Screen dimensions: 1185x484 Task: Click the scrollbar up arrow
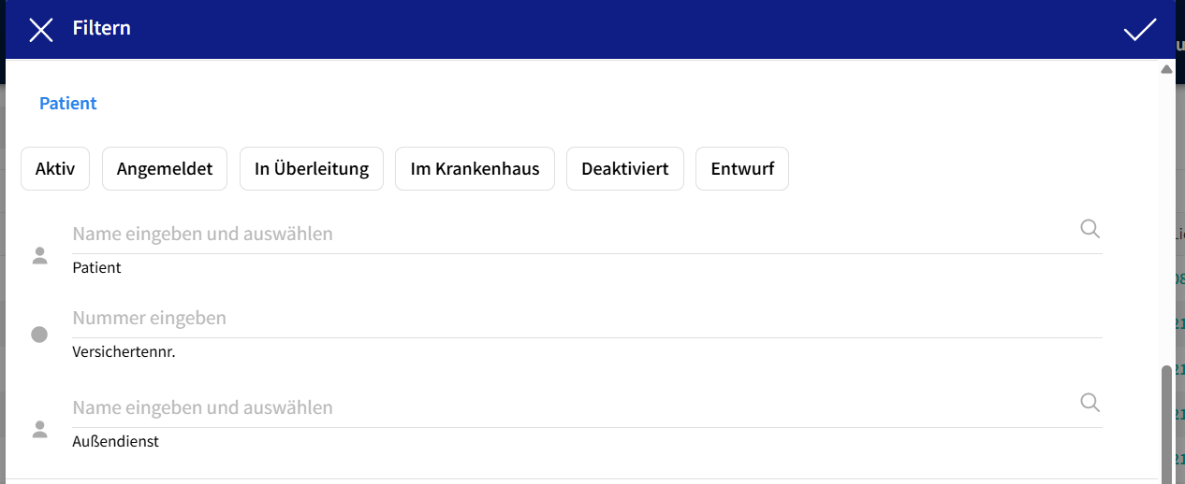point(1166,69)
